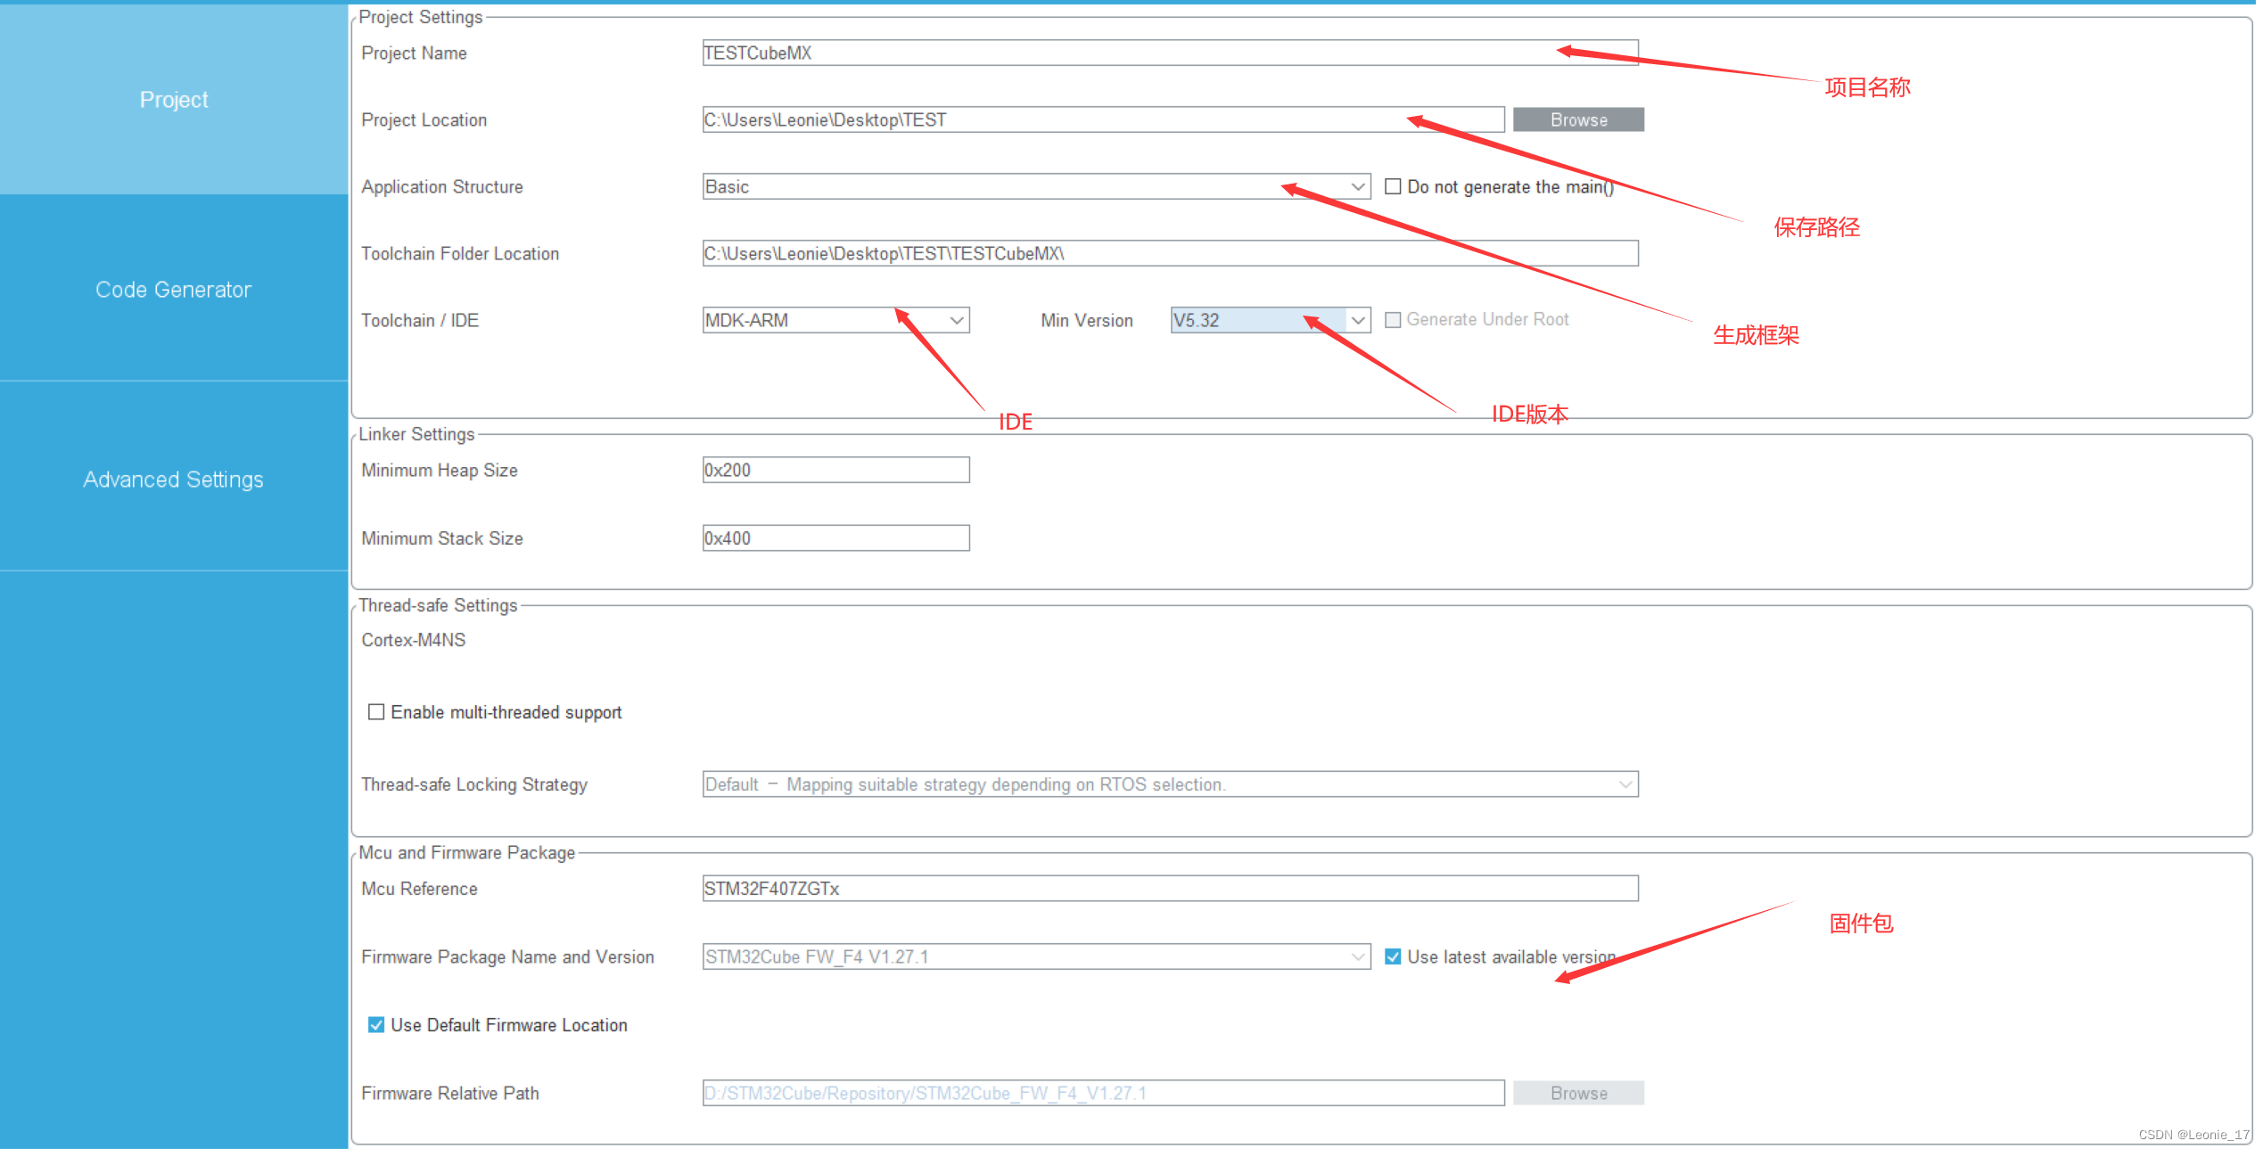Viewport: 2263px width, 1149px height.
Task: Edit Minimum Heap Size value 0x200
Action: 835,470
